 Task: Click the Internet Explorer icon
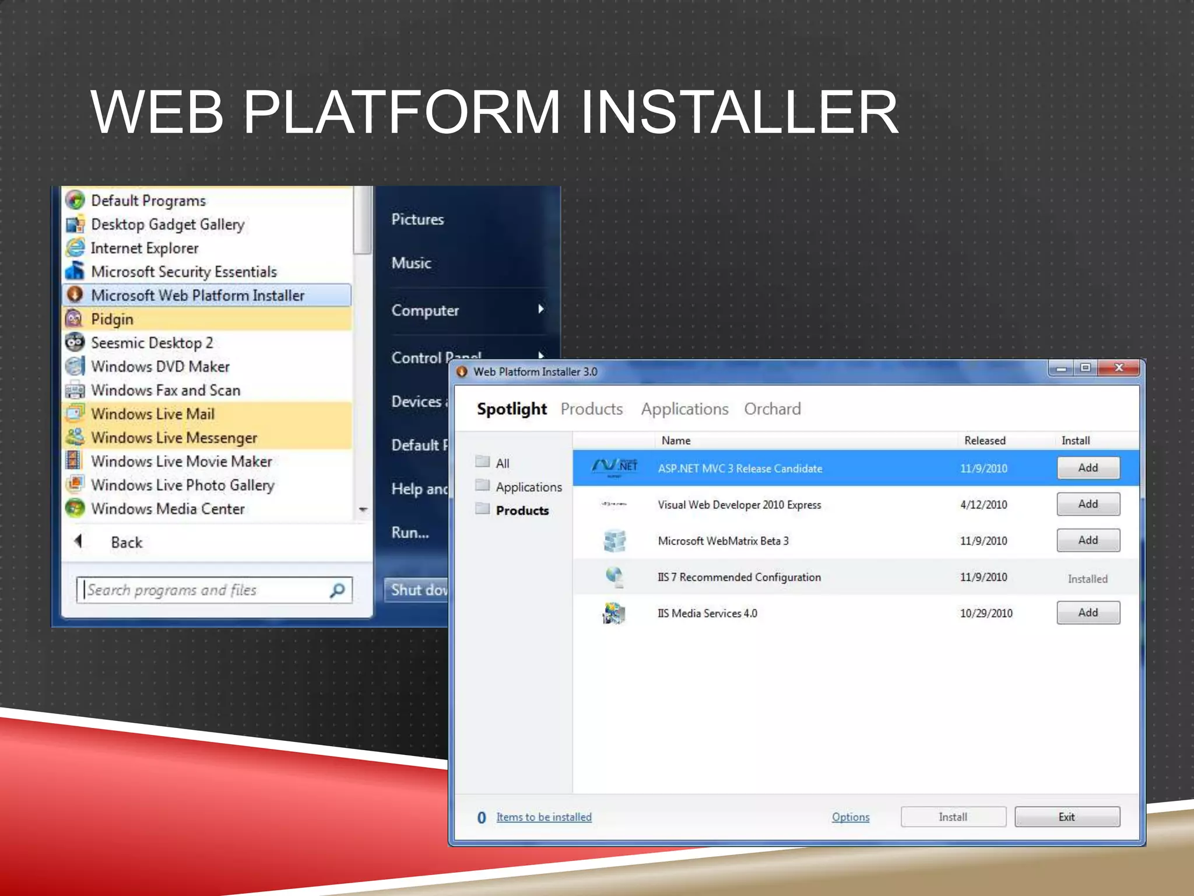point(75,248)
